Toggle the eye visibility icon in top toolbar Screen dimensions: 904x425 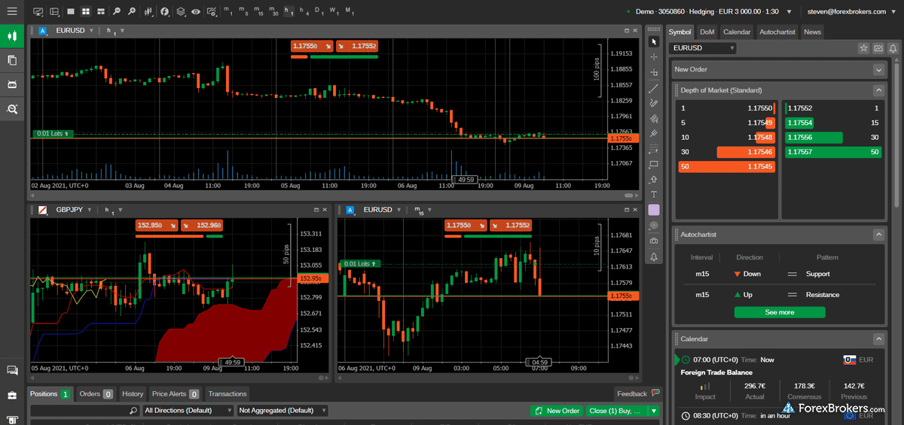(196, 12)
